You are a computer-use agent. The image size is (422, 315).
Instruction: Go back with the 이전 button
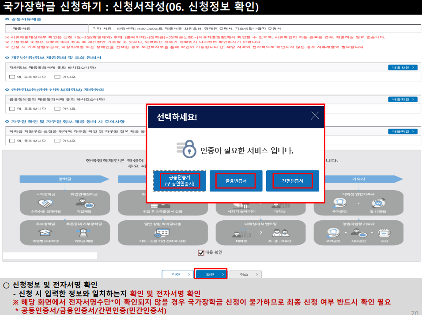click(177, 274)
